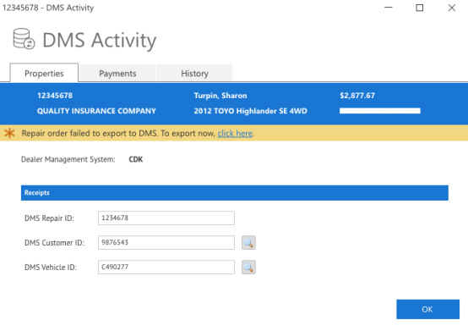468x331 pixels.
Task: Focus the DMS Repair ID field
Action: 166,218
